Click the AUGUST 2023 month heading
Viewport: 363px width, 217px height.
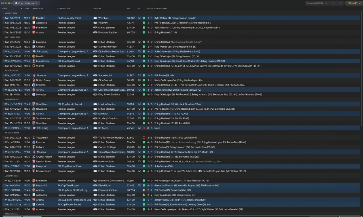11,13
